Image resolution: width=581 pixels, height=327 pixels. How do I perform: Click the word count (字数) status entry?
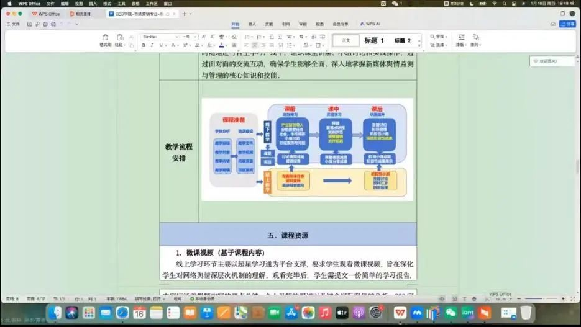(x=116, y=298)
